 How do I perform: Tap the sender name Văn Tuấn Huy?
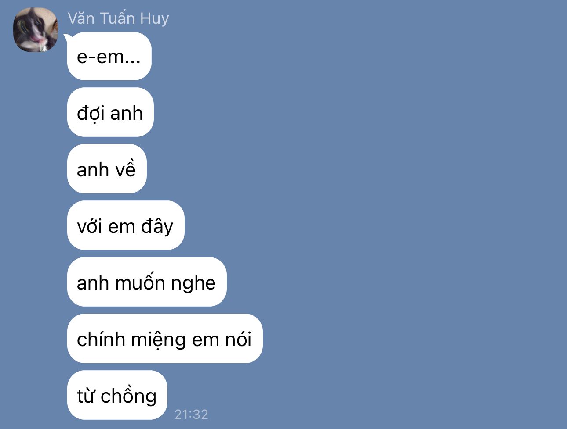pyautogui.click(x=118, y=18)
